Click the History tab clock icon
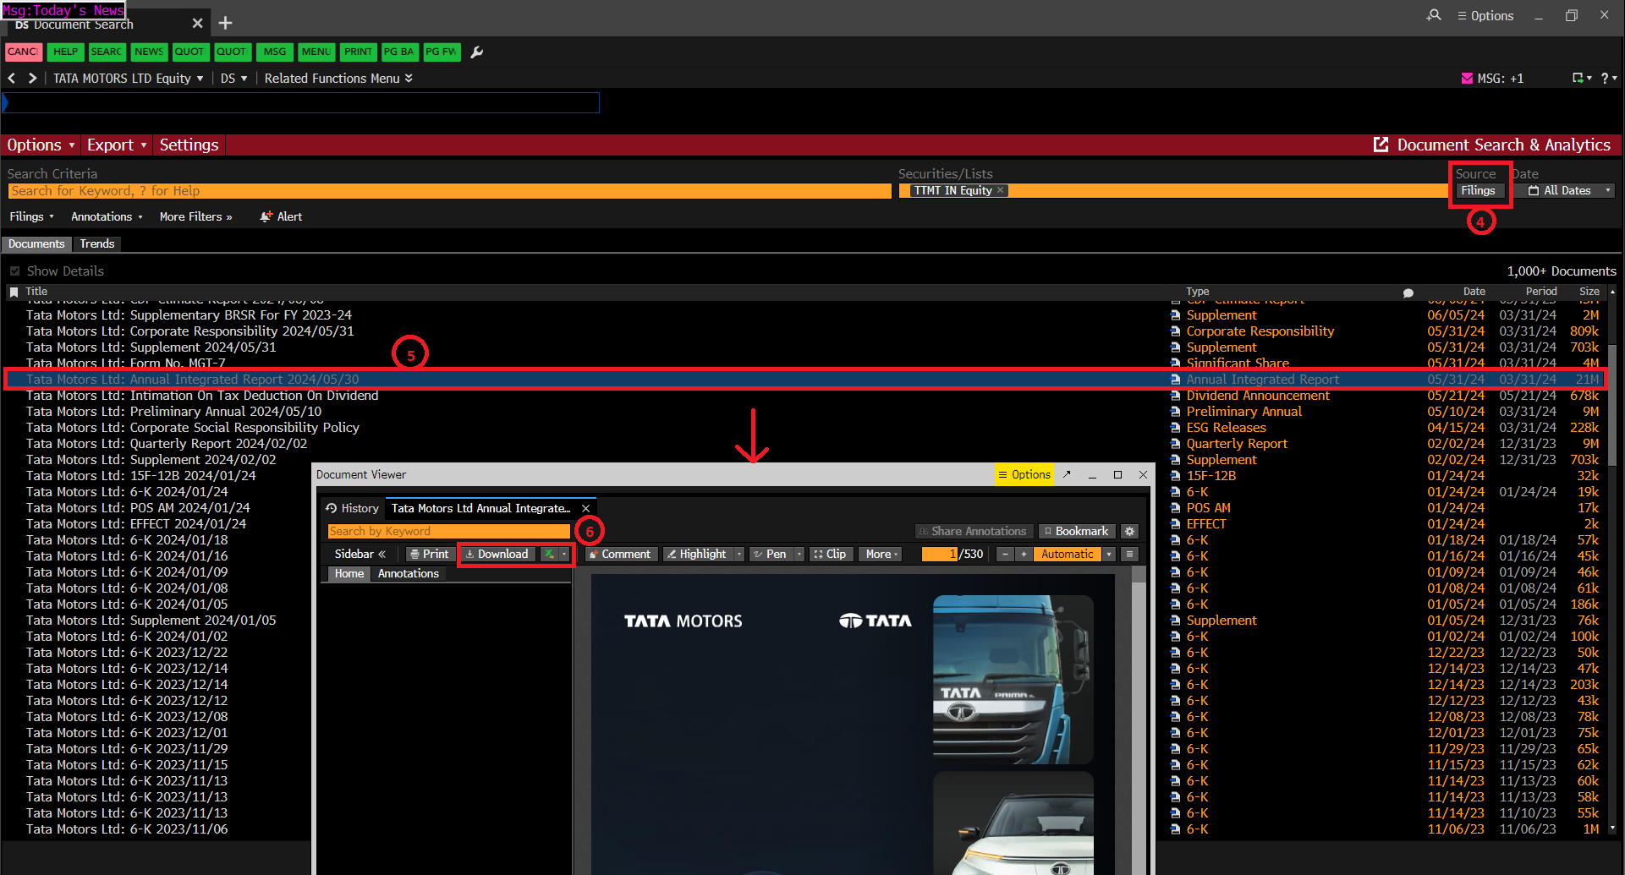 [332, 508]
